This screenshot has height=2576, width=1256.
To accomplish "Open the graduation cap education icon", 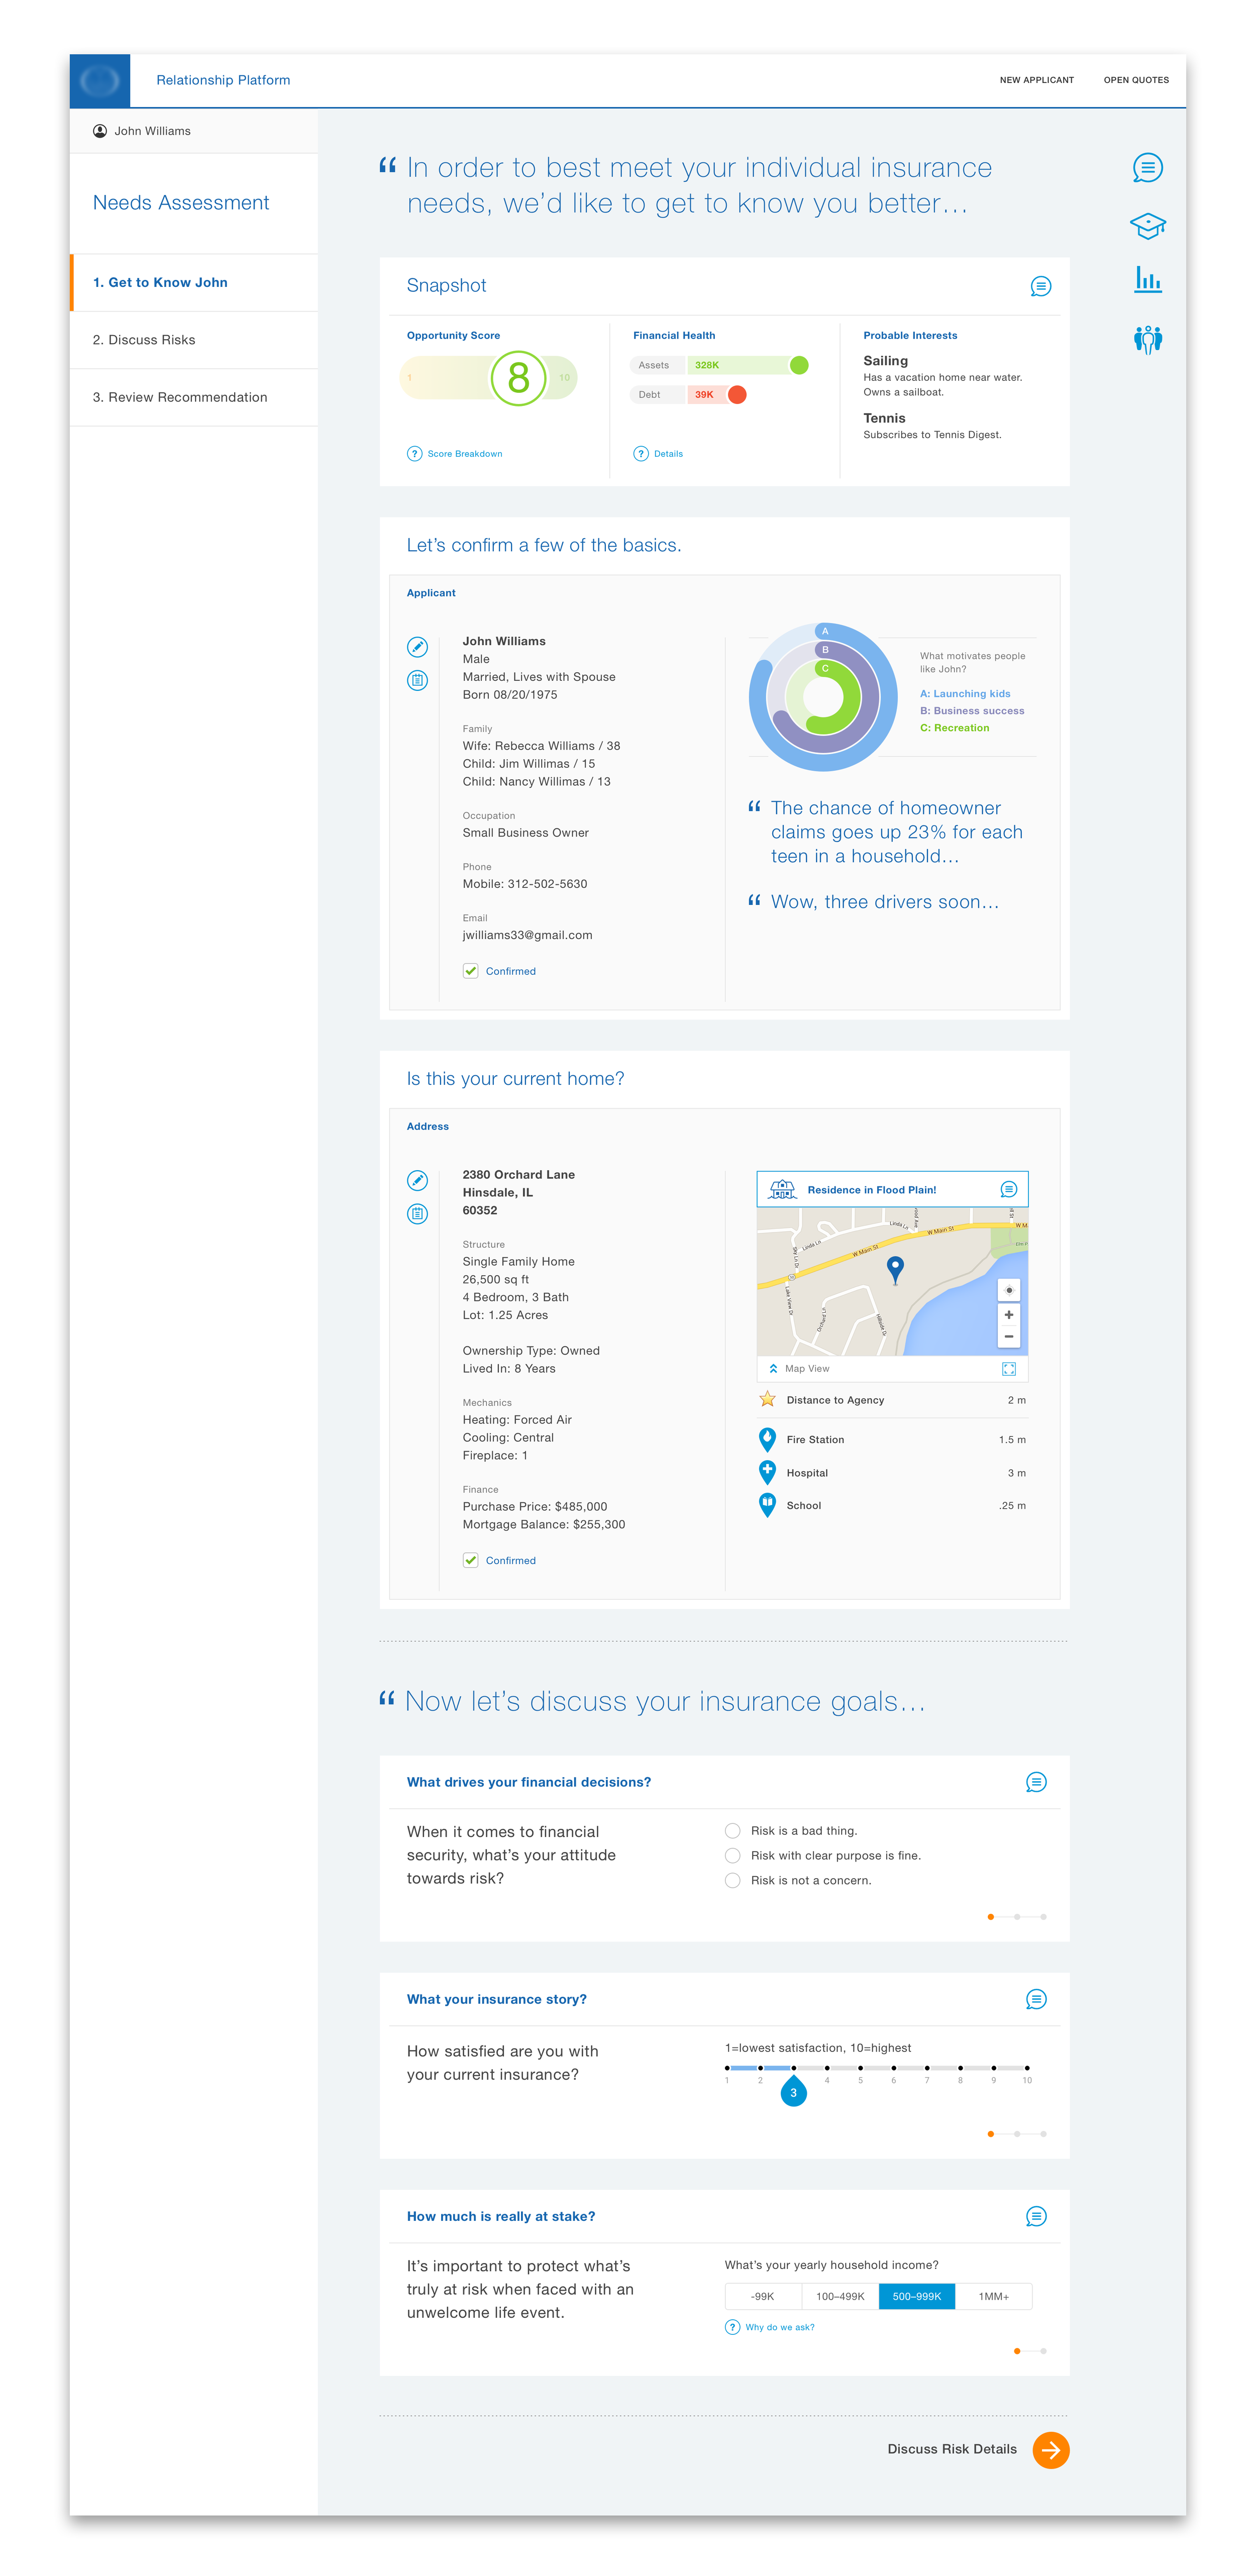I will 1147,226.
